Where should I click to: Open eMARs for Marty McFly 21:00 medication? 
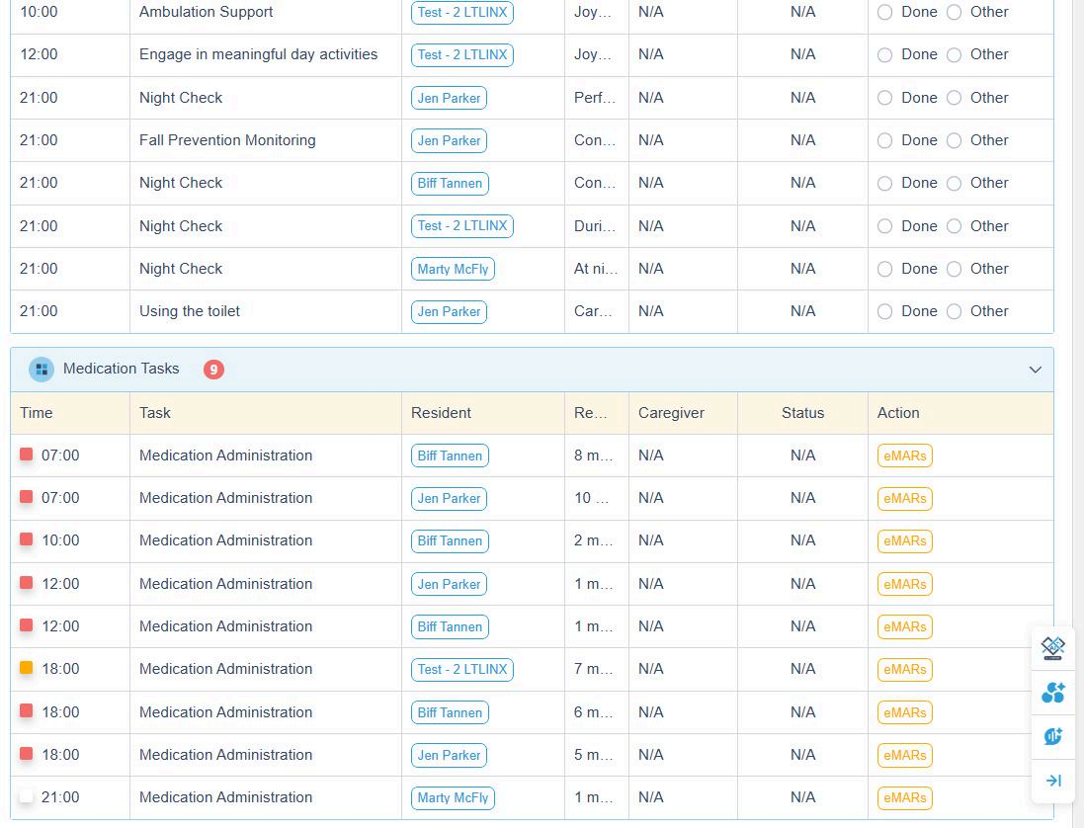tap(904, 797)
